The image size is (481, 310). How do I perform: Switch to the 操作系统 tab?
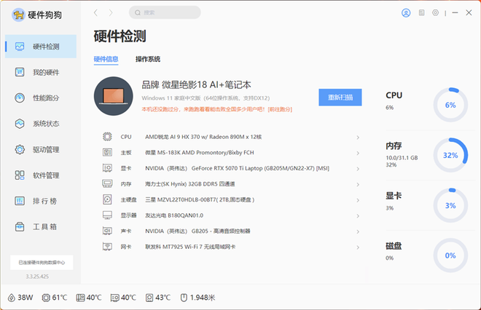click(x=148, y=59)
